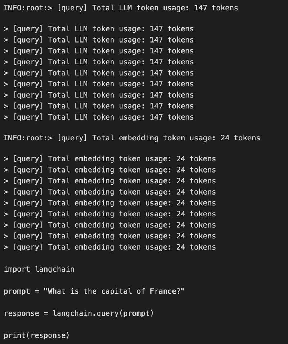Click '147' in the top INFO line
The width and height of the screenshot is (288, 344).
point(201,8)
